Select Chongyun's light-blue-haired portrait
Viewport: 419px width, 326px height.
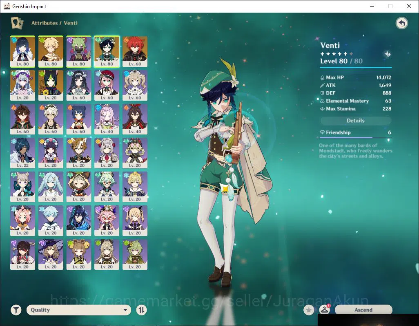pyautogui.click(x=51, y=221)
